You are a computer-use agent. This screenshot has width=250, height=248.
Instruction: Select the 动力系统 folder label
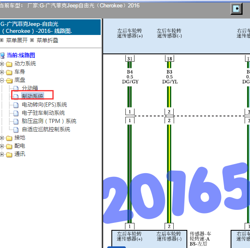[x=25, y=64]
